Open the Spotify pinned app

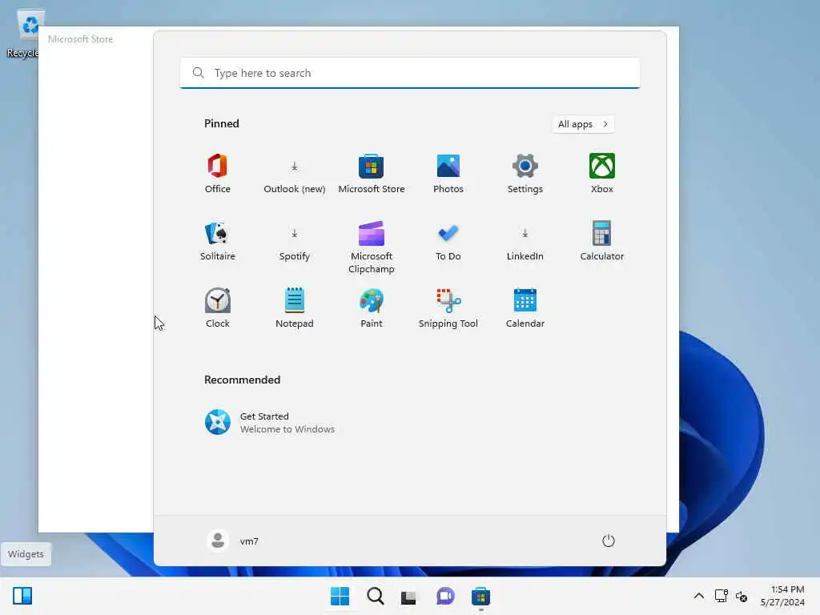tap(295, 241)
